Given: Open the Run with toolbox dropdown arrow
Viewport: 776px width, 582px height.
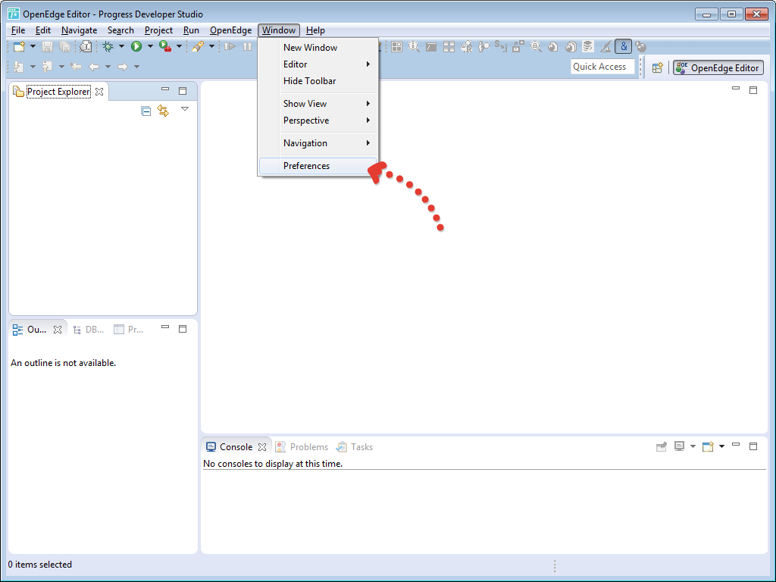Looking at the screenshot, I should point(179,46).
